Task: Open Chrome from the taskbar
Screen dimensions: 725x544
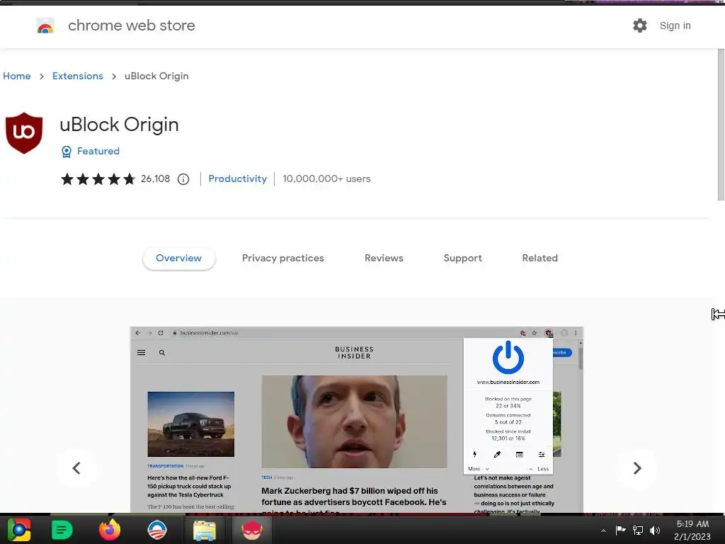Action: (x=19, y=530)
